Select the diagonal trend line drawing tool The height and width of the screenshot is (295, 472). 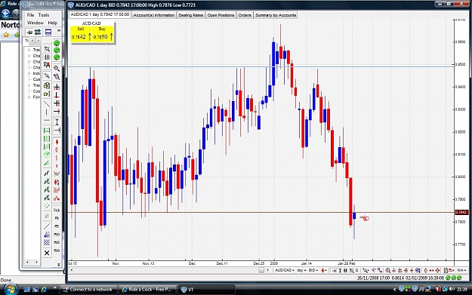tap(47, 104)
